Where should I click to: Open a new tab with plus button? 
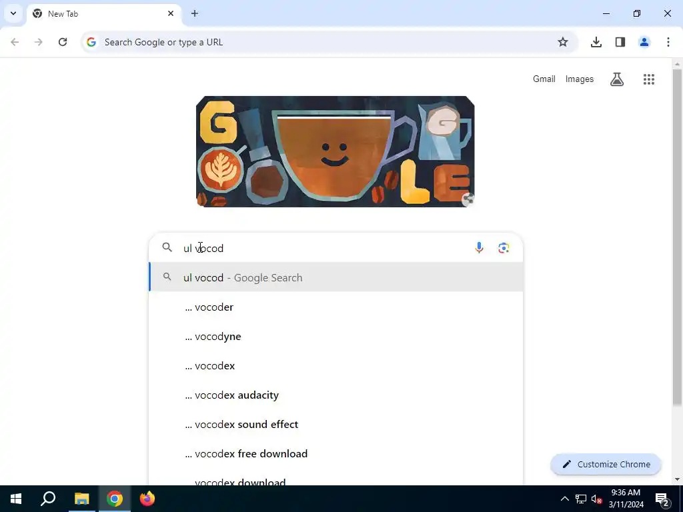195,13
